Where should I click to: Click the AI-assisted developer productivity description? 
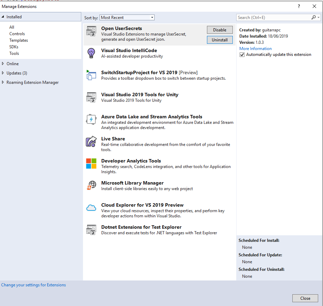tap(132, 56)
